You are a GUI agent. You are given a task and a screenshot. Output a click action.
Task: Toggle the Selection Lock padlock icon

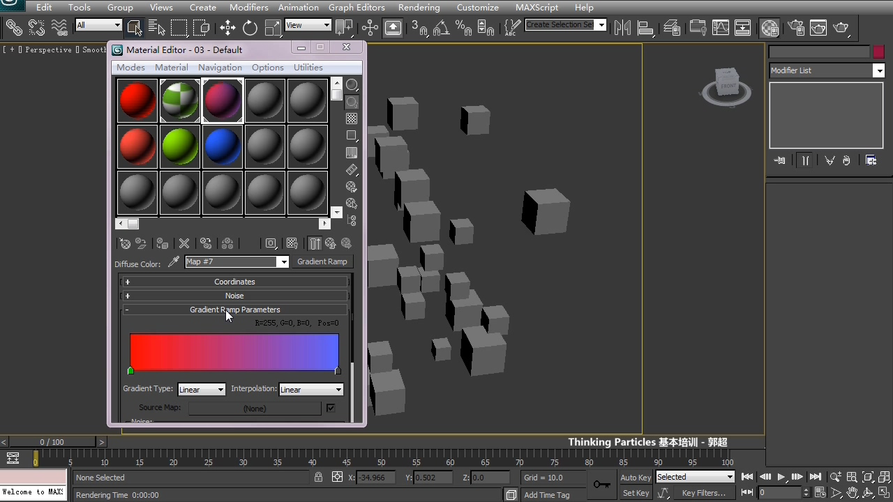pyautogui.click(x=318, y=478)
